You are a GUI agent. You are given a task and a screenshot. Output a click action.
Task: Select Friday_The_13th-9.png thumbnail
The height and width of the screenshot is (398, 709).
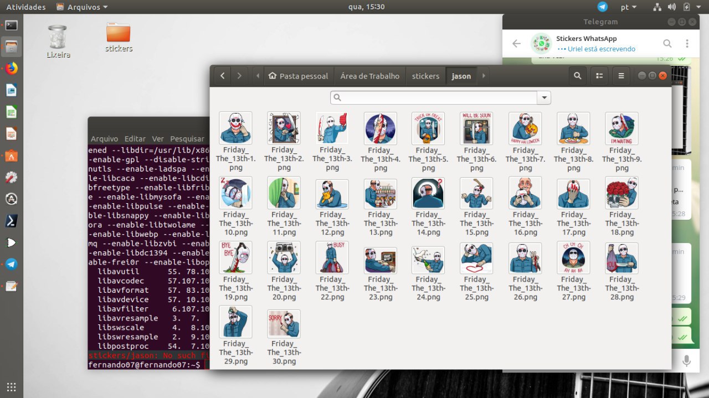tap(621, 128)
